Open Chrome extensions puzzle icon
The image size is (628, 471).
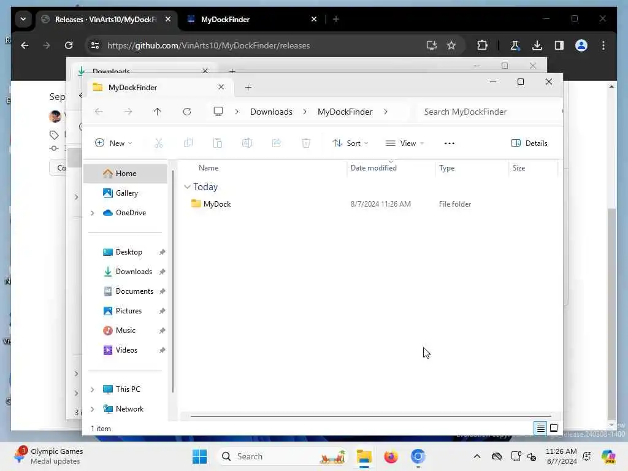482,45
